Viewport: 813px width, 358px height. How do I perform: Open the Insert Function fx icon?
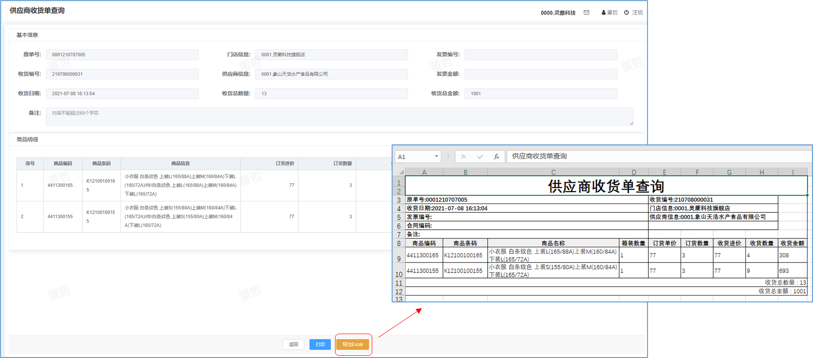[x=496, y=157]
